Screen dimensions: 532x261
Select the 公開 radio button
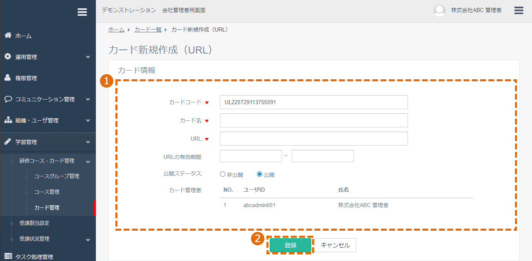point(260,174)
